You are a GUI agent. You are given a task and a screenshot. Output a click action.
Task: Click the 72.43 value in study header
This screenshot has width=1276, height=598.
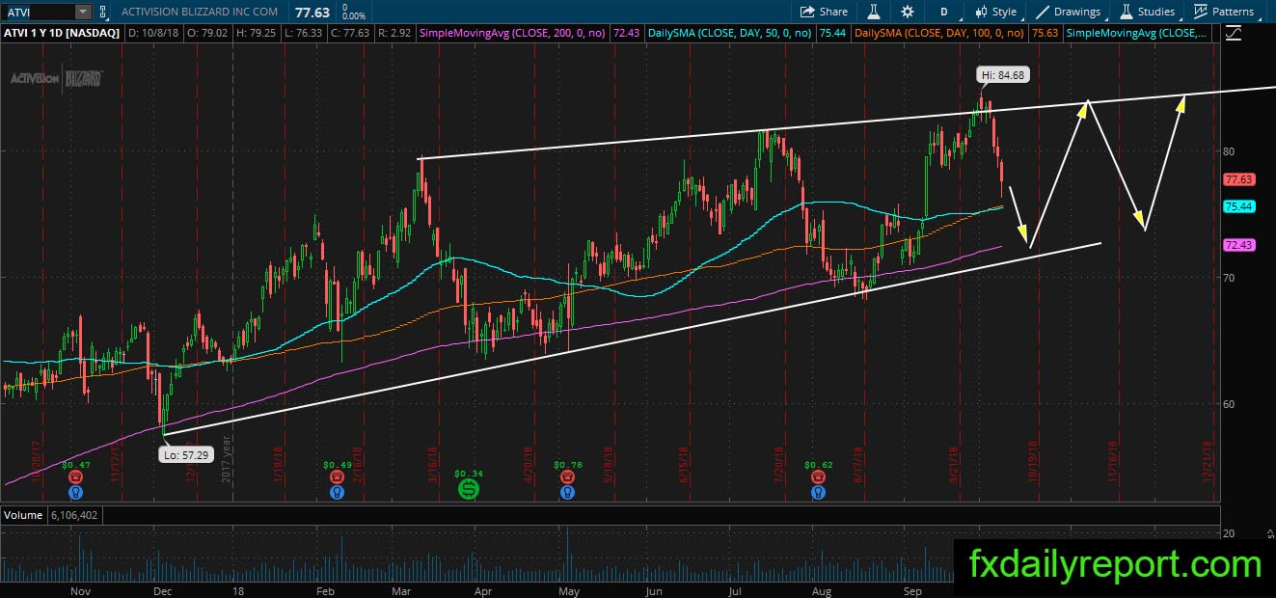coord(626,33)
